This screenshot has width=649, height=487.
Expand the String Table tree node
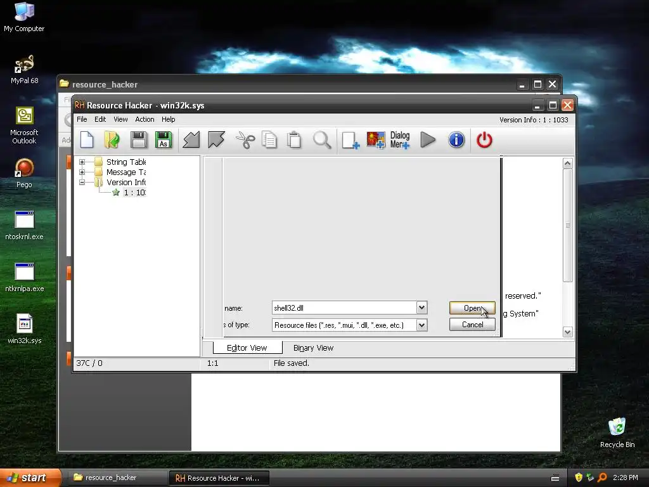click(x=82, y=162)
